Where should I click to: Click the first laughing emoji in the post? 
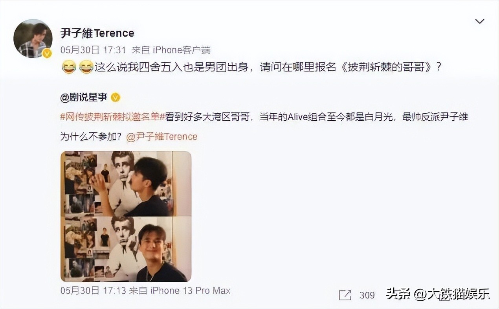coord(69,67)
